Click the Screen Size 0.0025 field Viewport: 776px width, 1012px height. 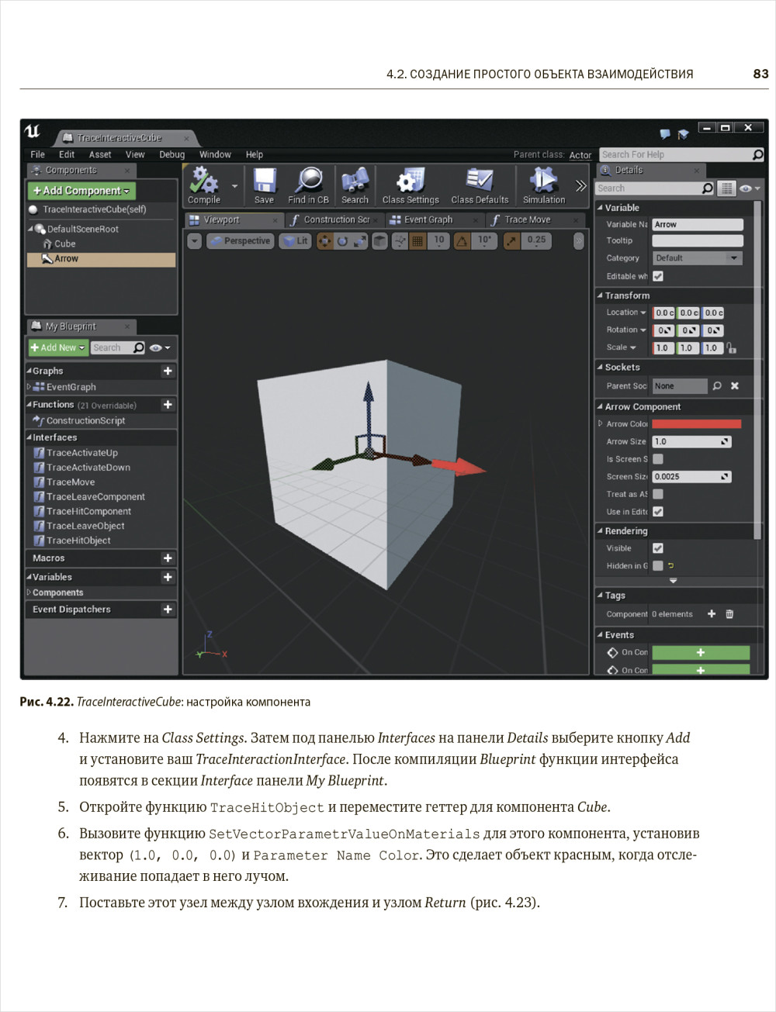pyautogui.click(x=691, y=477)
